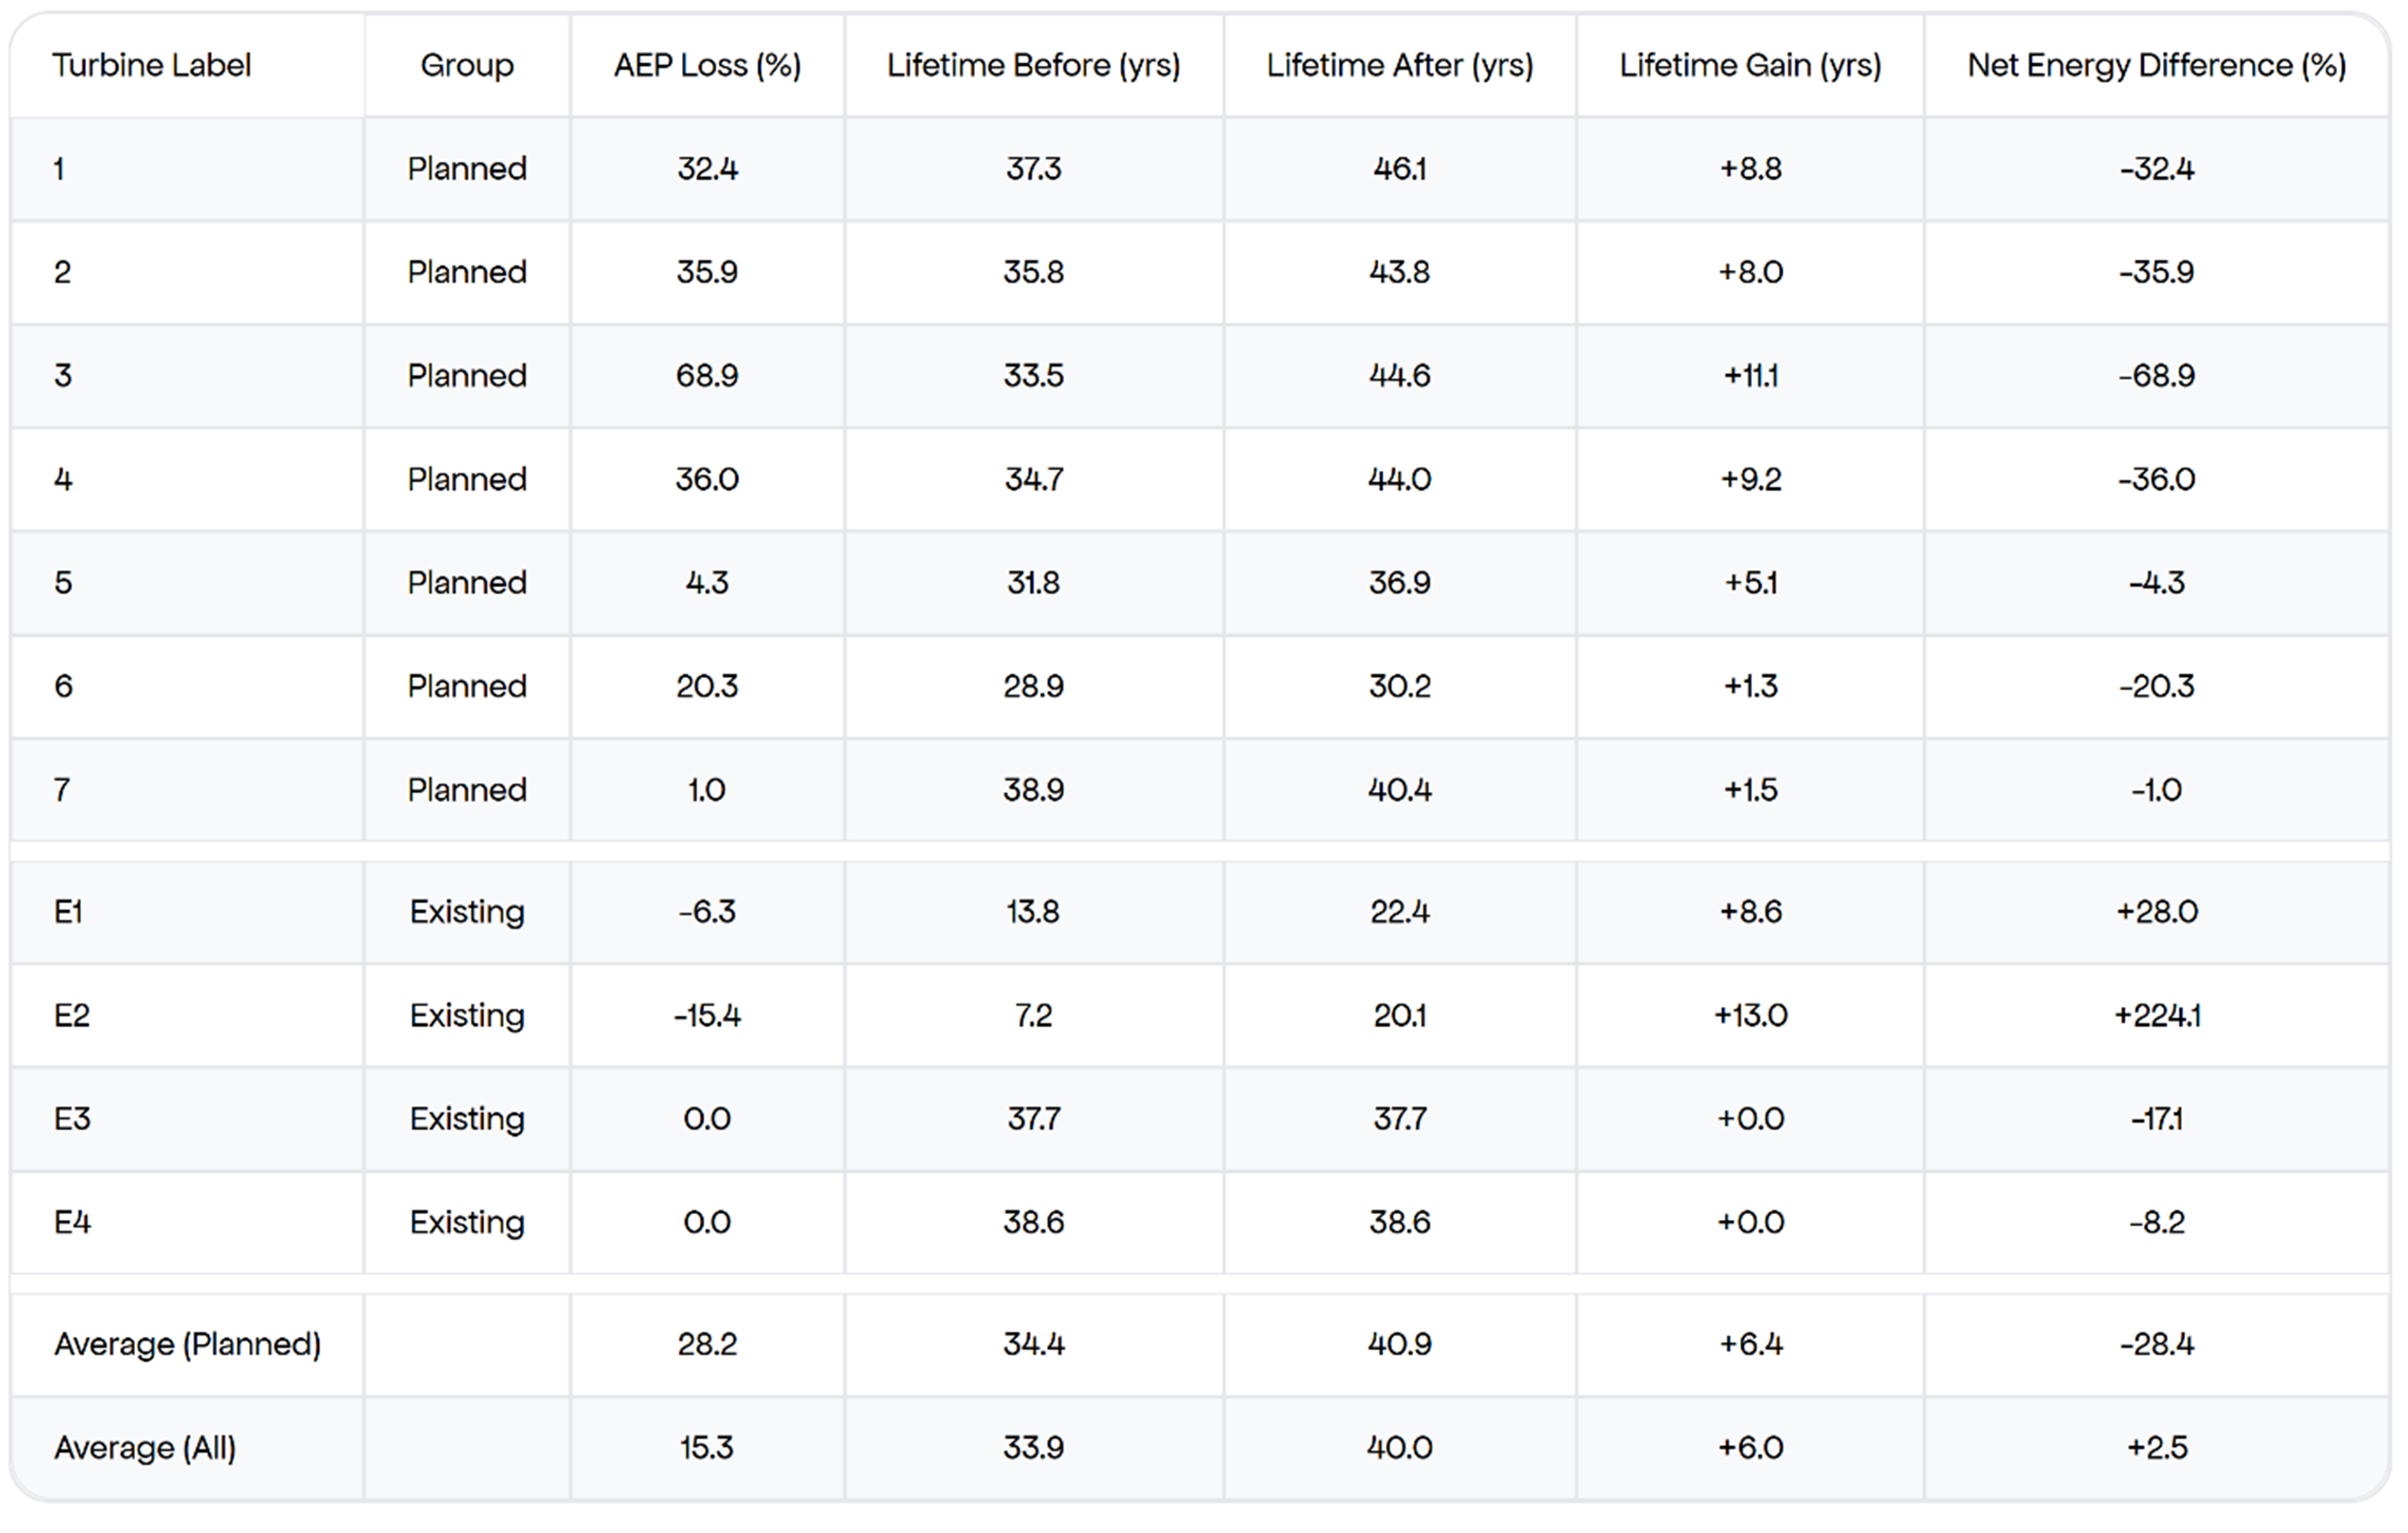Select the E4 Lifetime Before value 38.6
This screenshot has height=1533, width=2408.
pos(1033,1222)
